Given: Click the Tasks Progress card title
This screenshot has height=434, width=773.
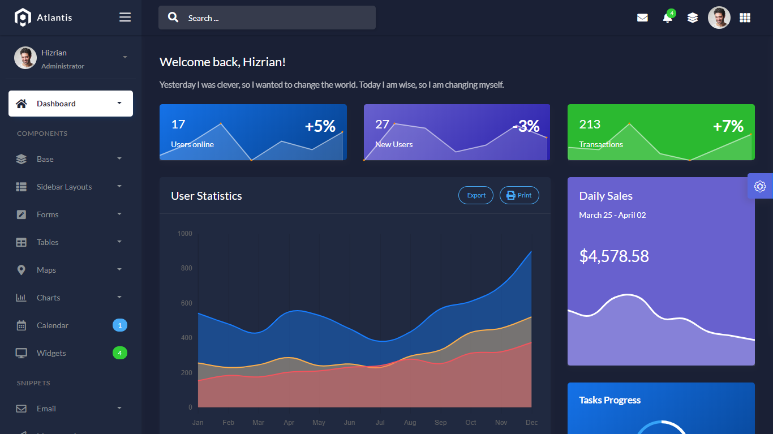Looking at the screenshot, I should 610,400.
